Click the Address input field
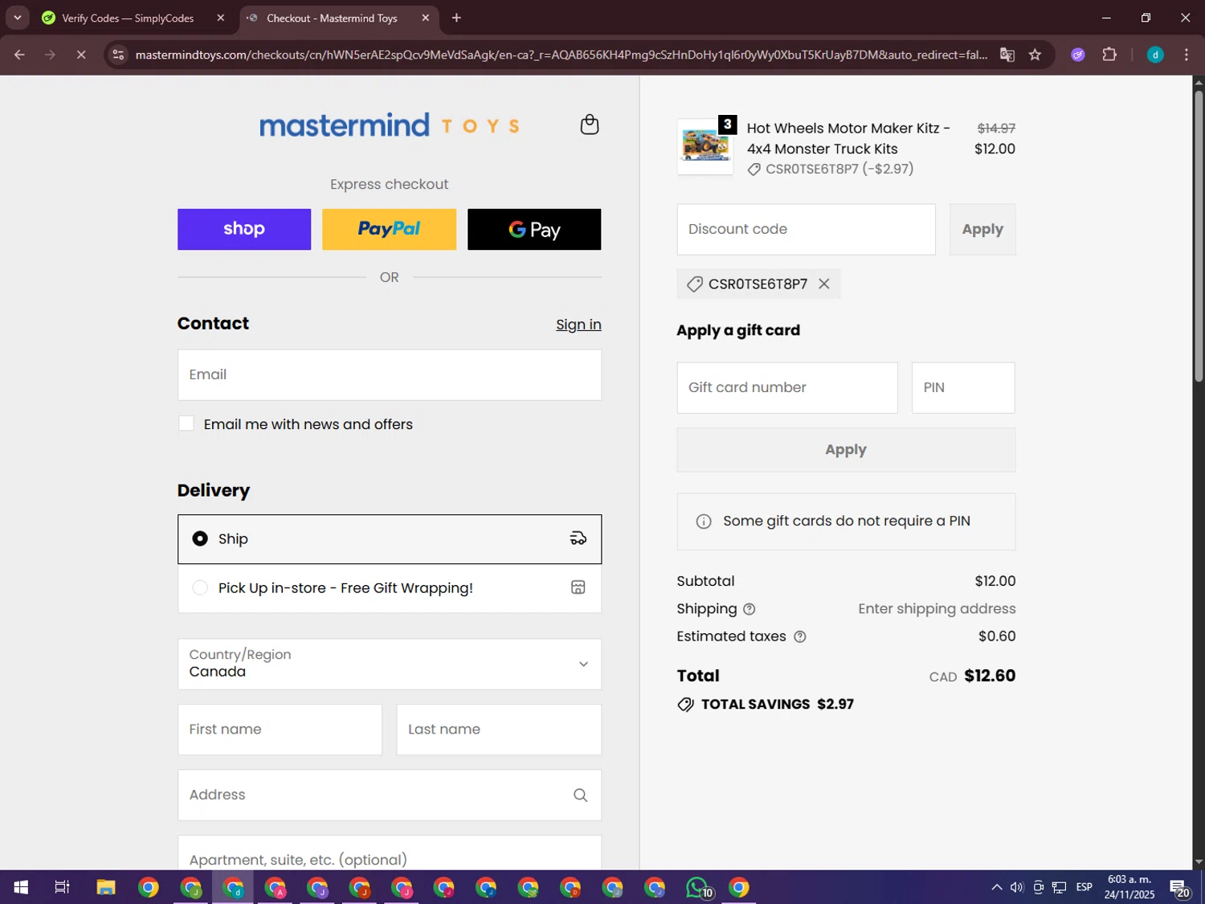The height and width of the screenshot is (904, 1205). 390,795
